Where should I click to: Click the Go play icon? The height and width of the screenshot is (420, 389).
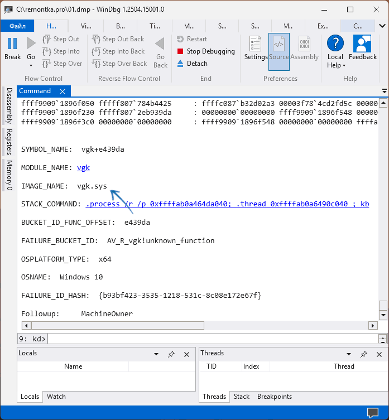click(x=31, y=44)
